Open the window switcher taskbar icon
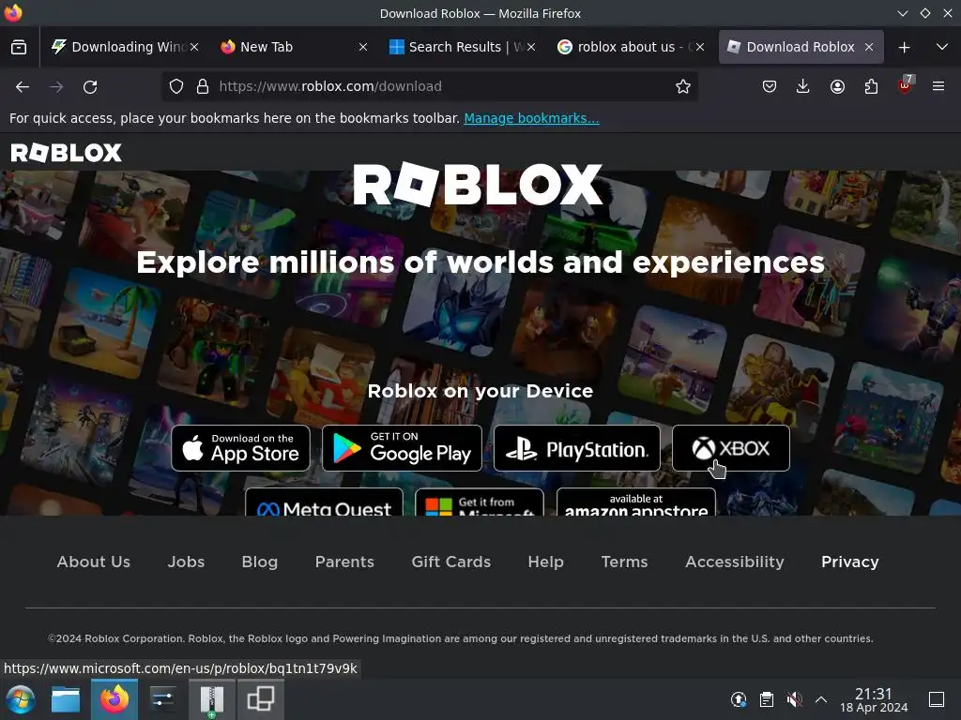The image size is (961, 720). click(261, 699)
